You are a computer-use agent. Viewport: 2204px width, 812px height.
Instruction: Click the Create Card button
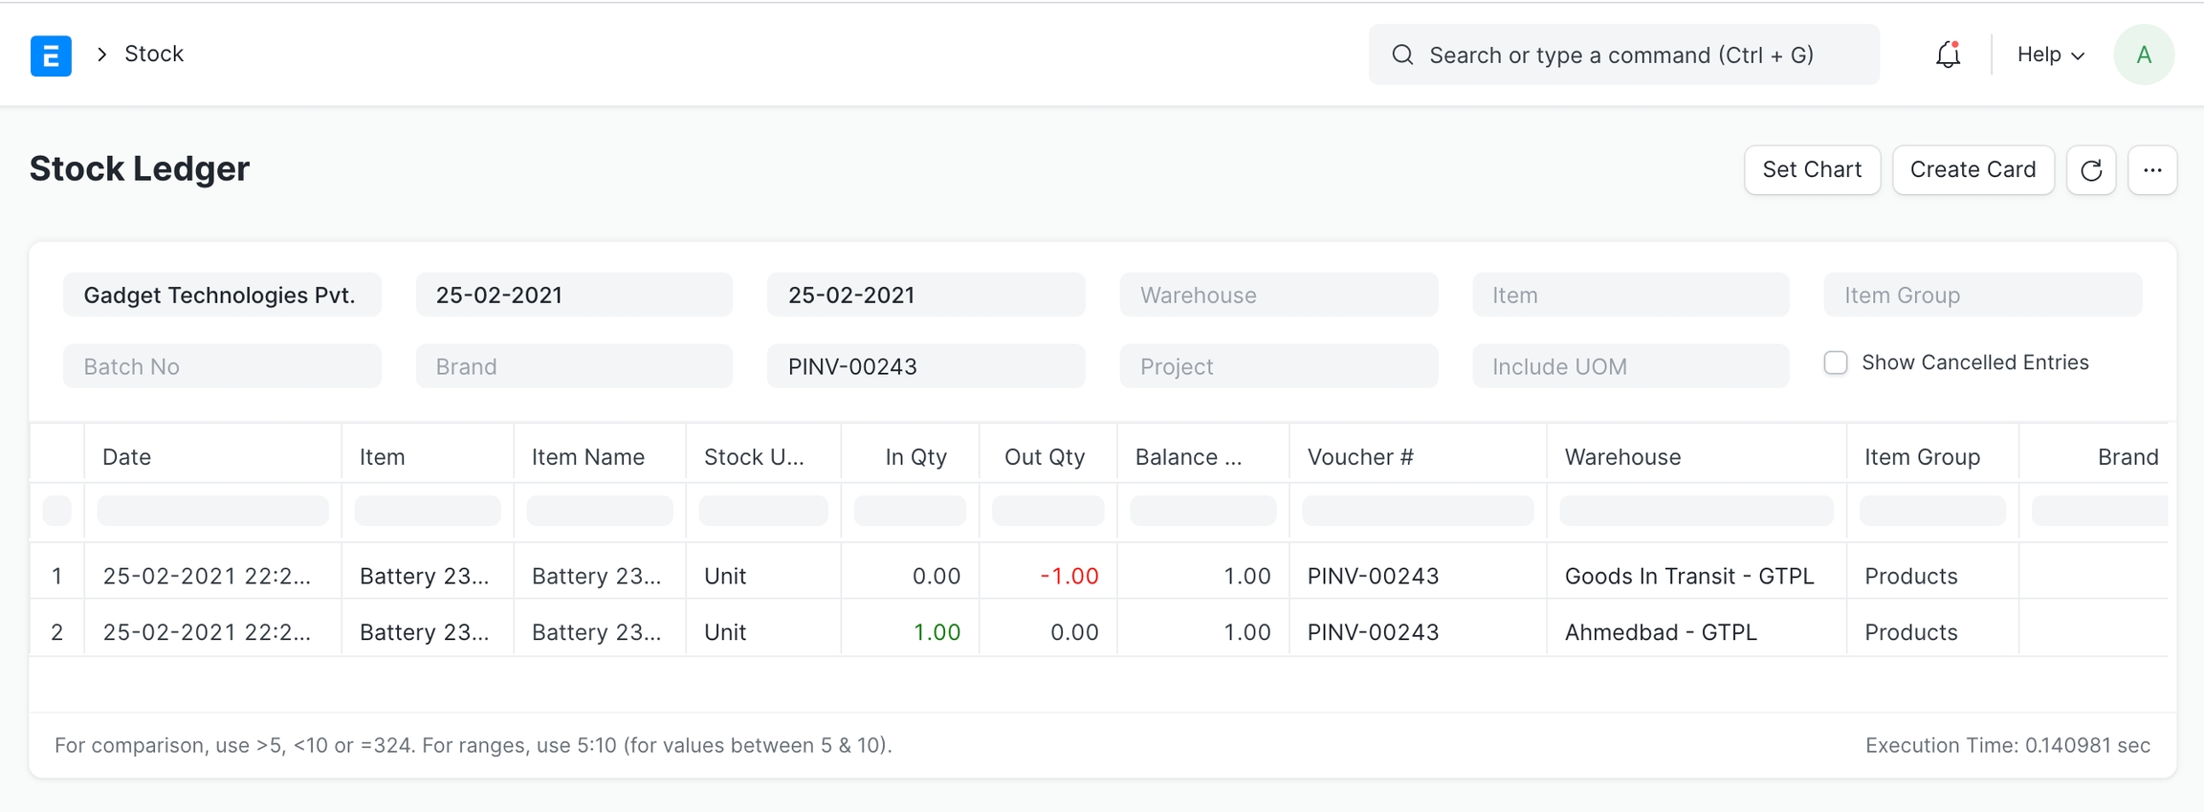point(1973,170)
